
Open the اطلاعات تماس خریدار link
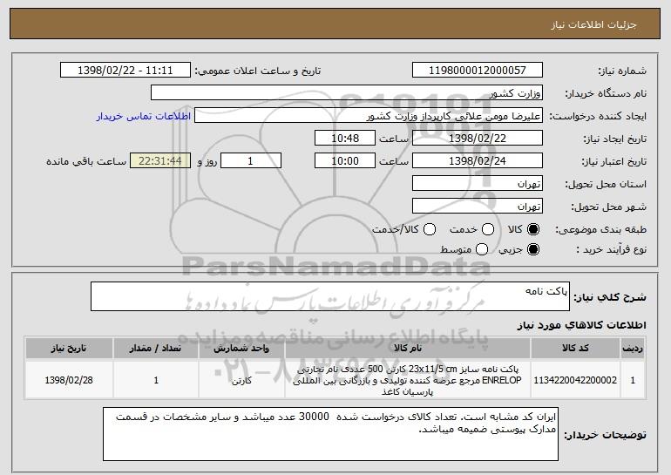click(x=144, y=116)
